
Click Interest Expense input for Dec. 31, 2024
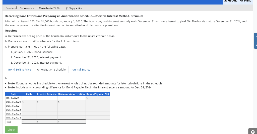[x=47, y=118]
